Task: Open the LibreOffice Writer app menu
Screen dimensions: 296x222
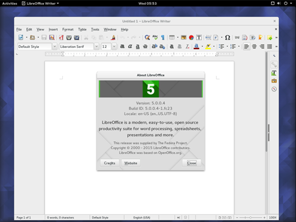Action: point(40,4)
